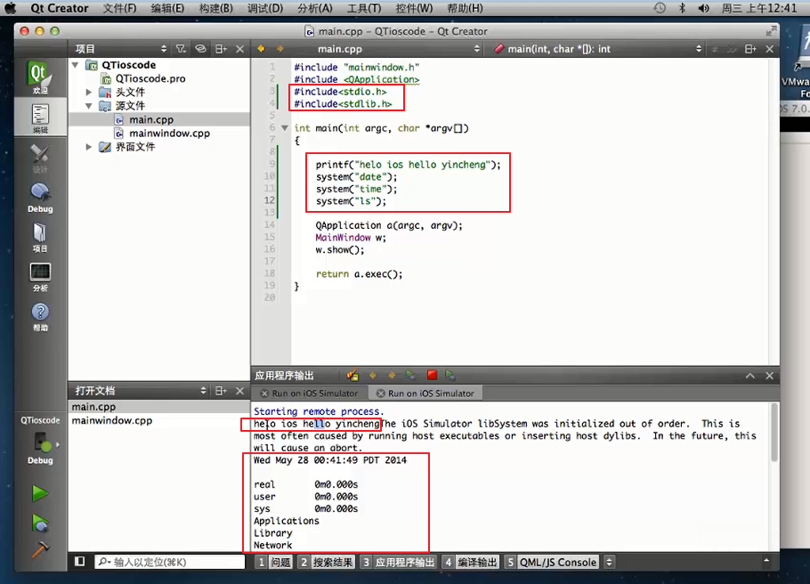The width and height of the screenshot is (810, 584).
Task: Expand the 头文件 headers folder
Action: pyautogui.click(x=89, y=92)
